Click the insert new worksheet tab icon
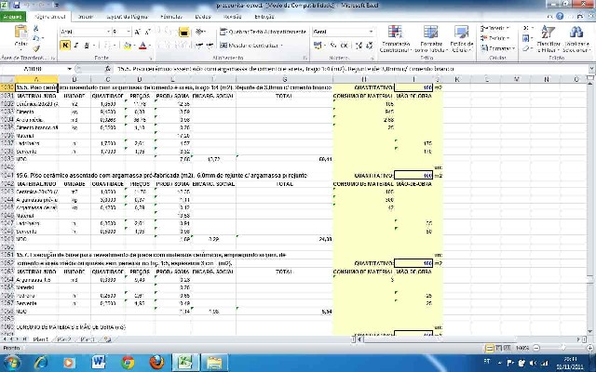This screenshot has height=372, width=596. tap(107, 339)
